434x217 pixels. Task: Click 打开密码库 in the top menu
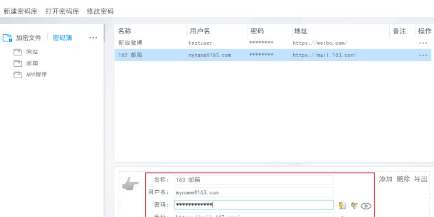(x=62, y=11)
